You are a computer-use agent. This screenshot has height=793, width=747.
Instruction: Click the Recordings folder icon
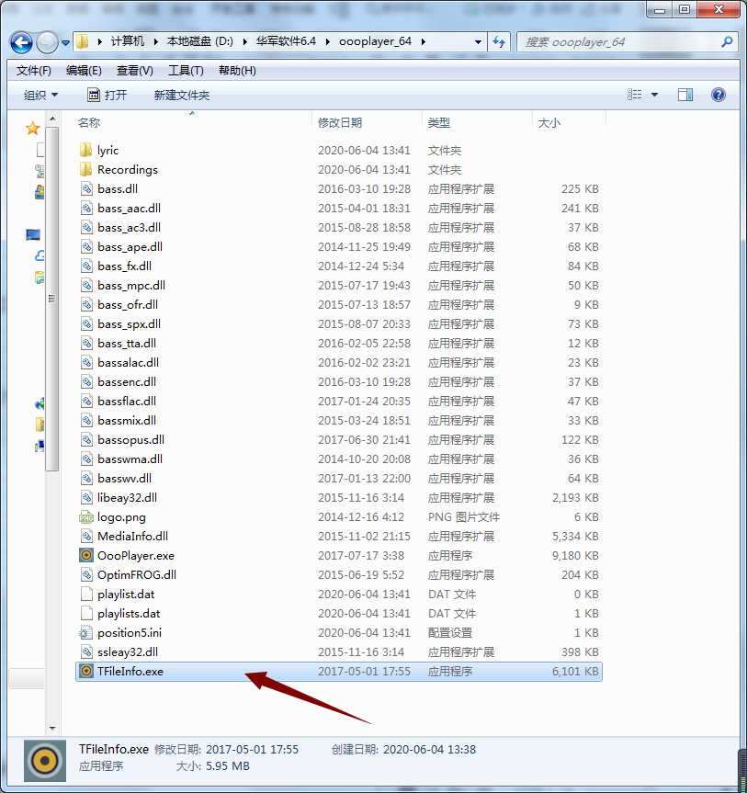coord(86,169)
